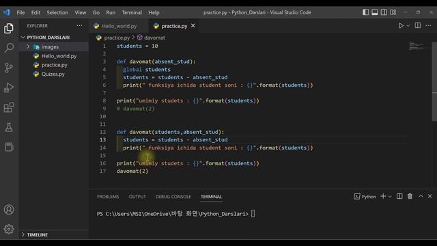This screenshot has width=437, height=246.
Task: Click the VS Code logo icon
Action: pyautogui.click(x=6, y=12)
